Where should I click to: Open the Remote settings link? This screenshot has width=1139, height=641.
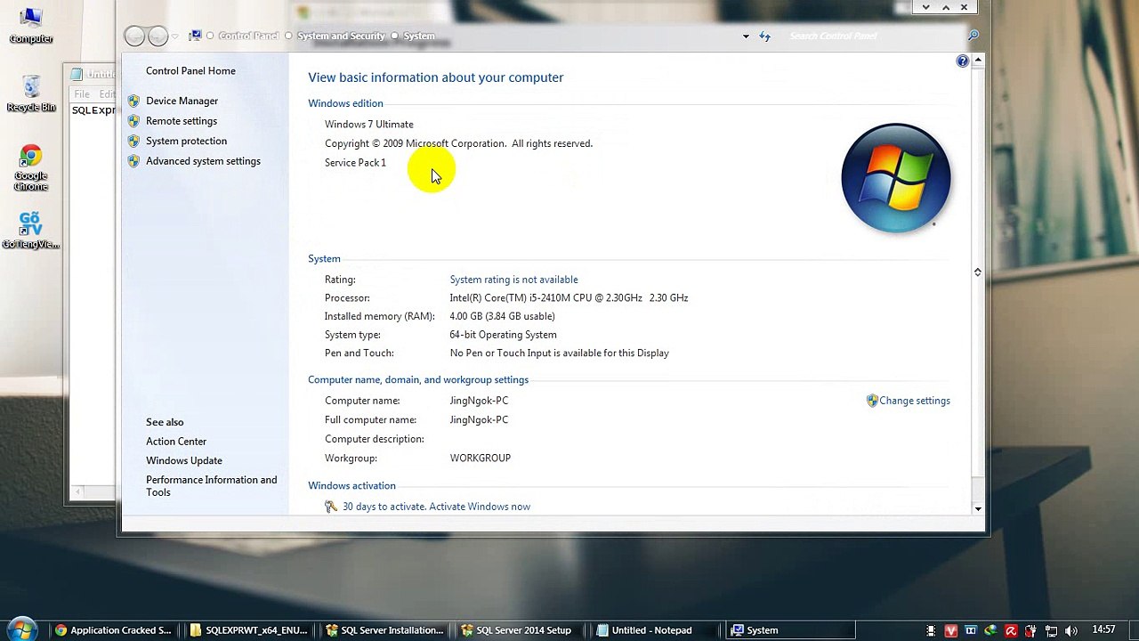pos(182,121)
